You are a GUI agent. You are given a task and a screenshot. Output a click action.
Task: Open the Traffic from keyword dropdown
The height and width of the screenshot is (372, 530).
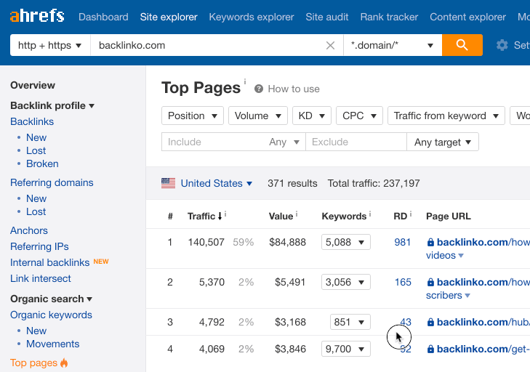tap(446, 116)
